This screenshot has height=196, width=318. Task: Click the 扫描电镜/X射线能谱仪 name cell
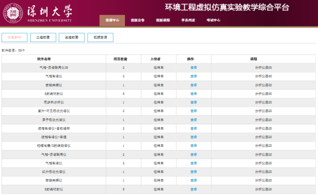[54, 146]
